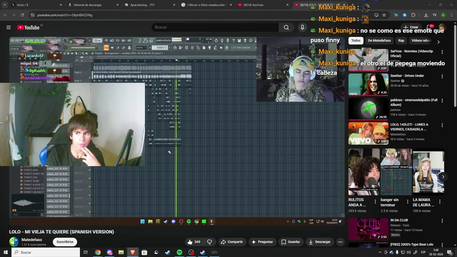457x257 pixels.
Task: Open Task View on the taskbar
Action: pyautogui.click(x=86, y=252)
